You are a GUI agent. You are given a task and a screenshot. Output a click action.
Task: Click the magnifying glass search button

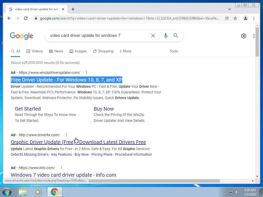tap(176, 35)
